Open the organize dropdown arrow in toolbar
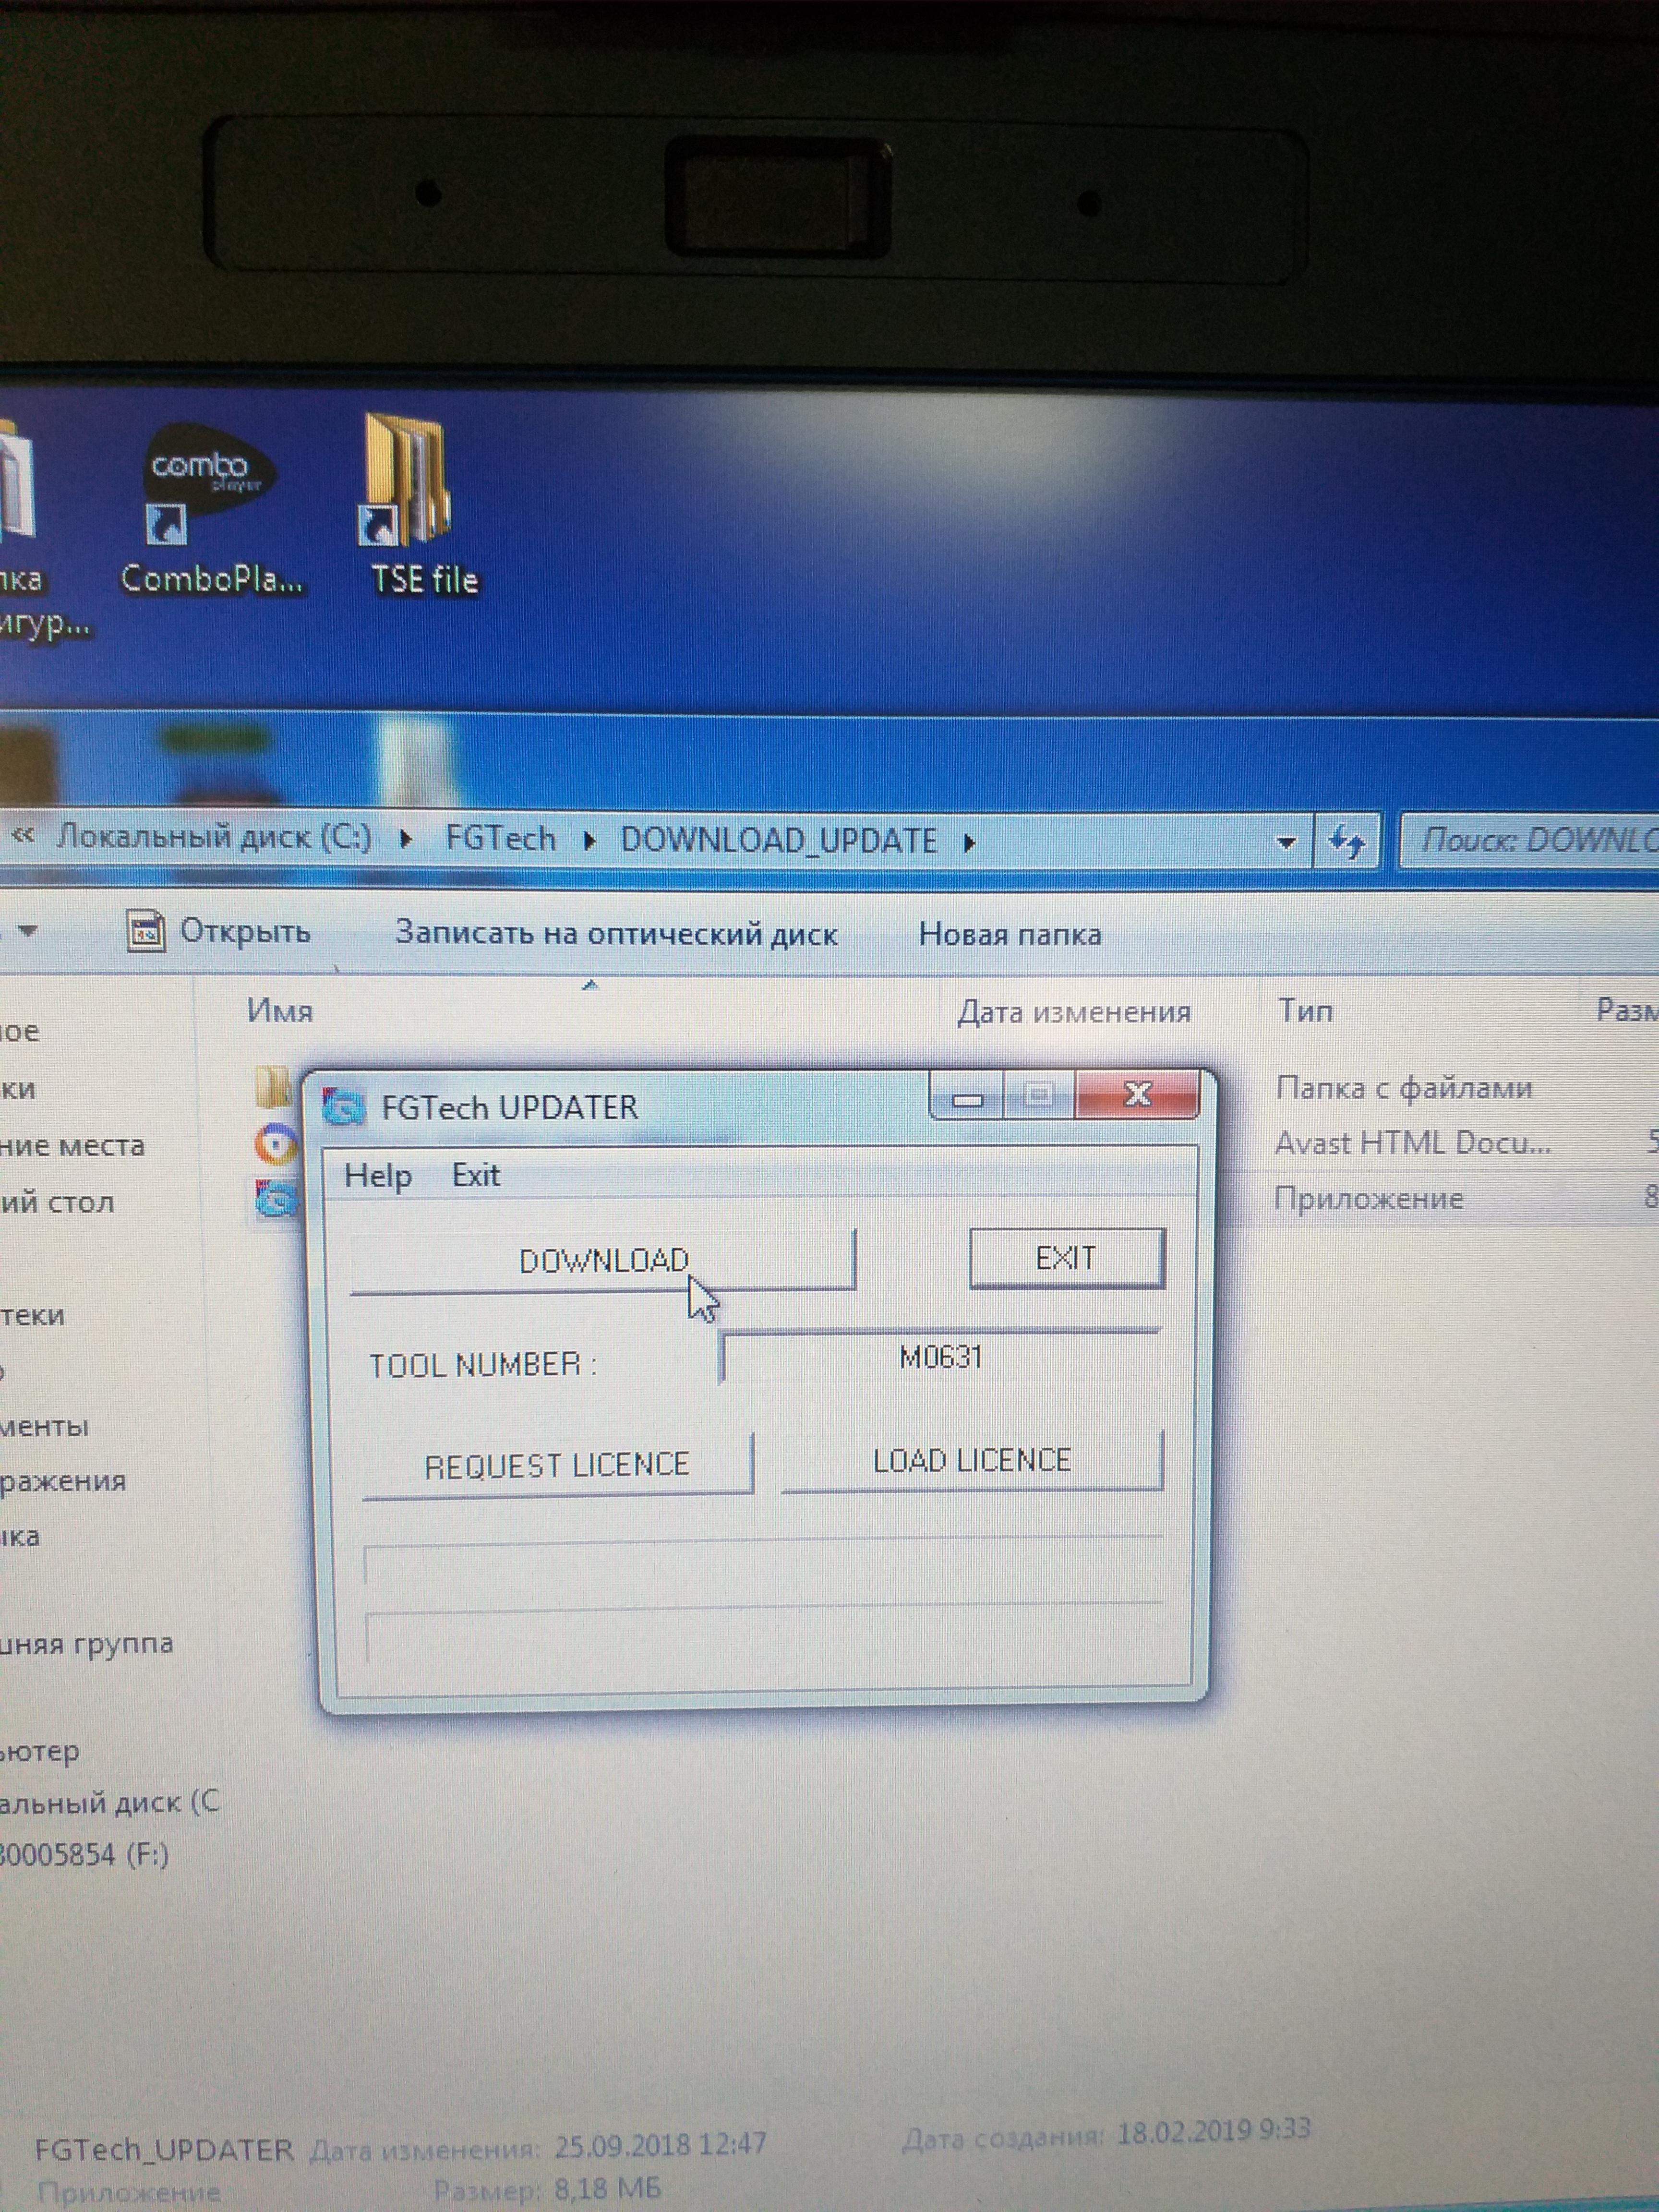1659x2212 pixels. pos(28,931)
